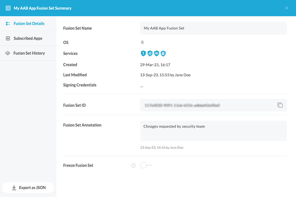Click the third service shield icon
This screenshot has height=197, width=296.
[157, 54]
